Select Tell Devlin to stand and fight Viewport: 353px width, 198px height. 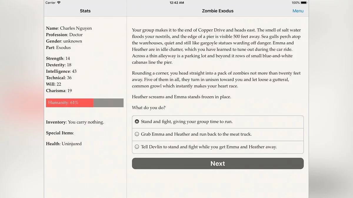(x=218, y=147)
